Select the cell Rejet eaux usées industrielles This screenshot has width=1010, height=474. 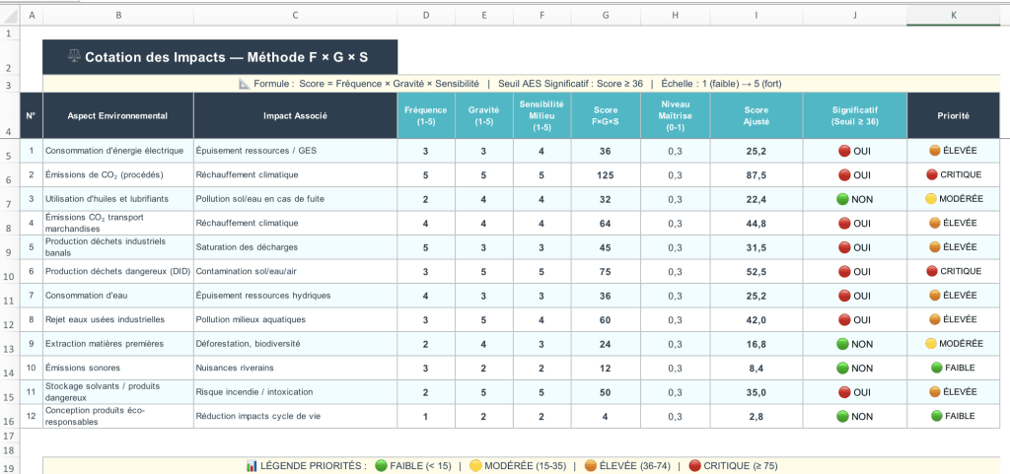(118, 319)
